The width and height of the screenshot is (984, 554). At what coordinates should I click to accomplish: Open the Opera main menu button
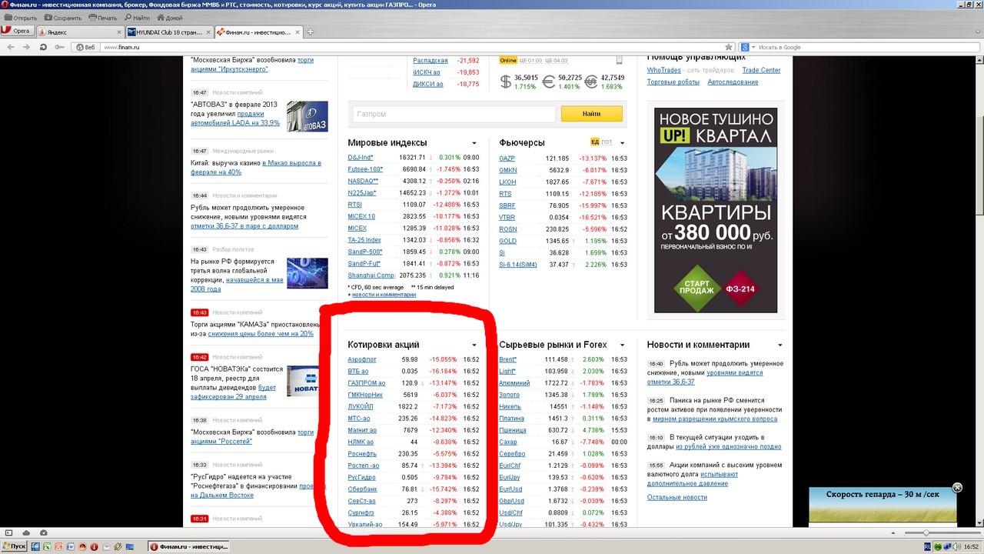click(17, 32)
